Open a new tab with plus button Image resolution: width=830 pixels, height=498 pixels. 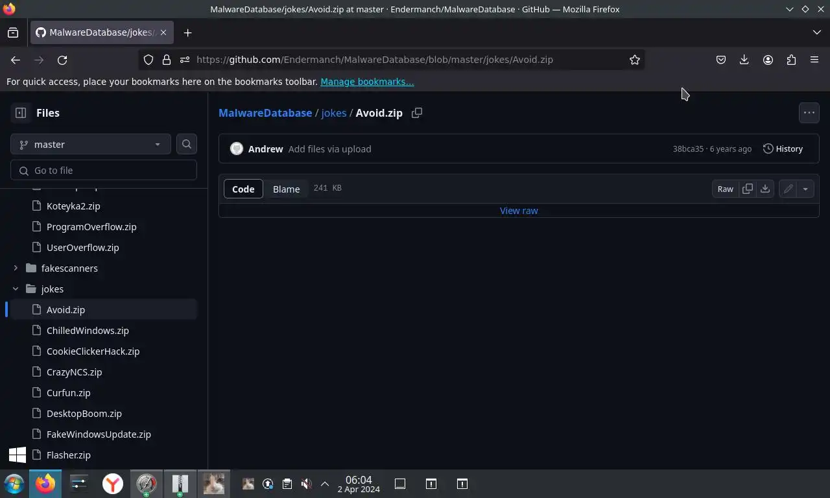pos(187,32)
